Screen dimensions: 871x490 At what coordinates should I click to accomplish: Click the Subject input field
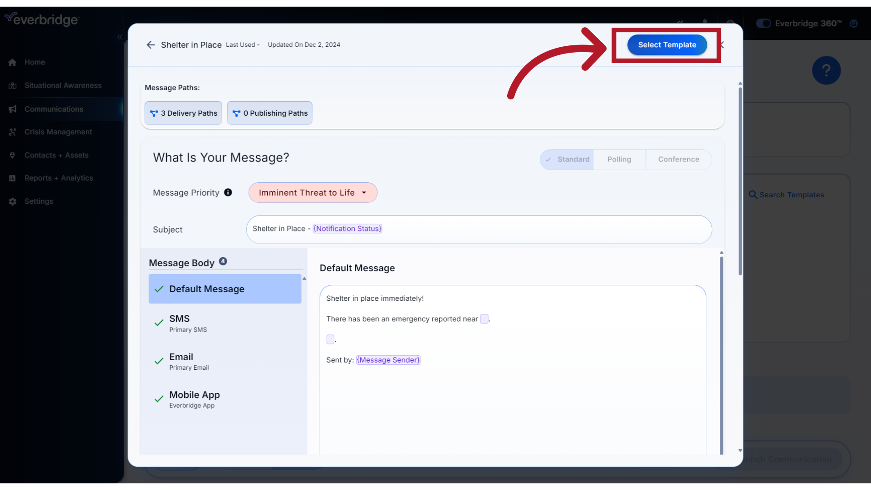point(479,229)
